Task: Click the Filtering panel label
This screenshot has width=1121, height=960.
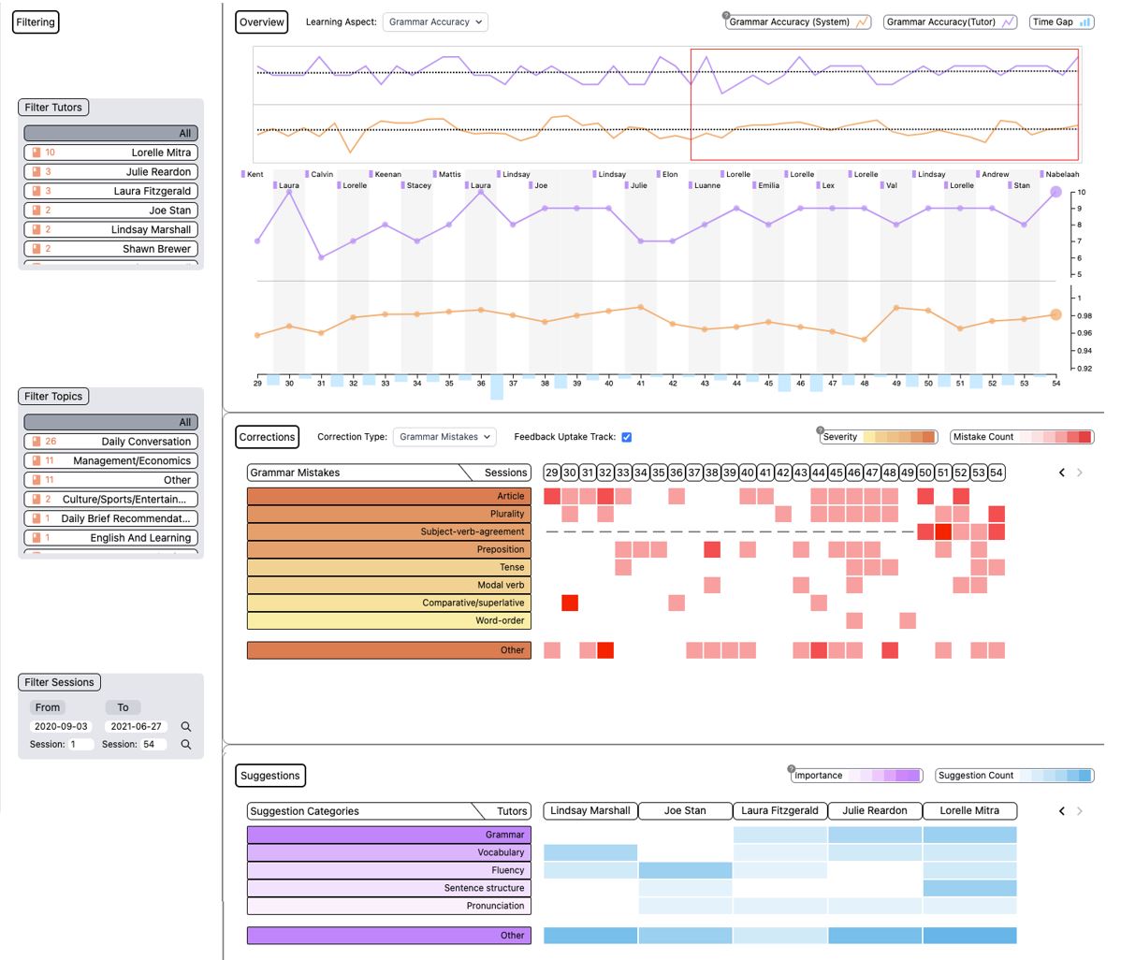Action: coord(36,22)
